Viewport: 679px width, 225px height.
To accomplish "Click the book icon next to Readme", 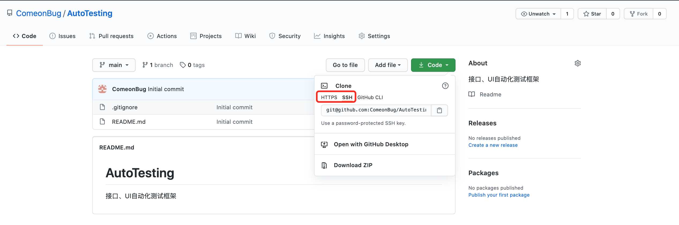I will pos(472,94).
